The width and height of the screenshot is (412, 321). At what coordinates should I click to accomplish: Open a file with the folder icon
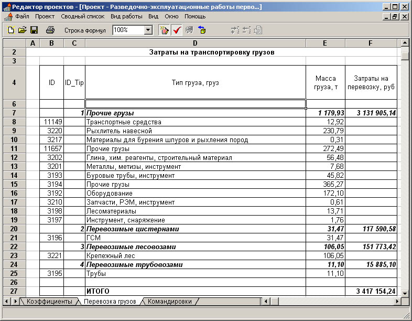pos(23,30)
